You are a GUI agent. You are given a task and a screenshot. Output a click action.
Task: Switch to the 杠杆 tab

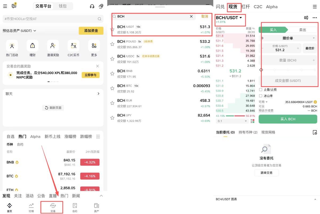click(x=245, y=7)
